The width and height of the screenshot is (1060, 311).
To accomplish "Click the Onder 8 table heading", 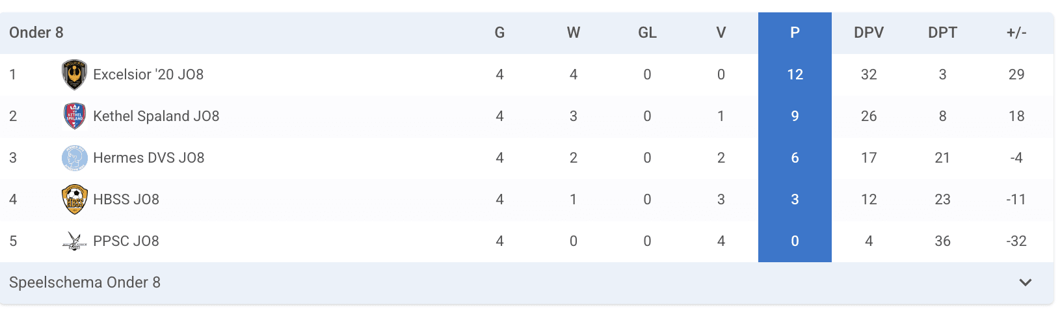I will click(36, 33).
